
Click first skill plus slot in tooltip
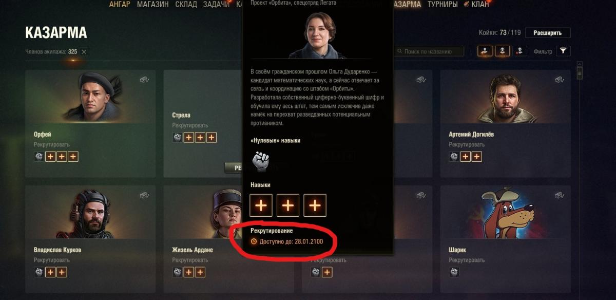click(x=261, y=205)
